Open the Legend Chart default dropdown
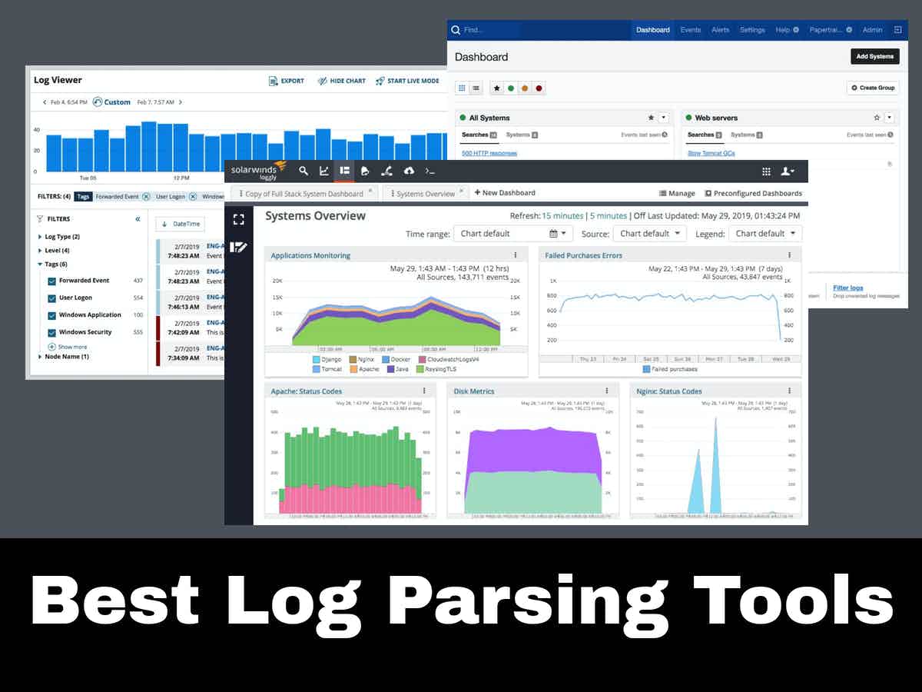This screenshot has height=692, width=922. [x=765, y=233]
